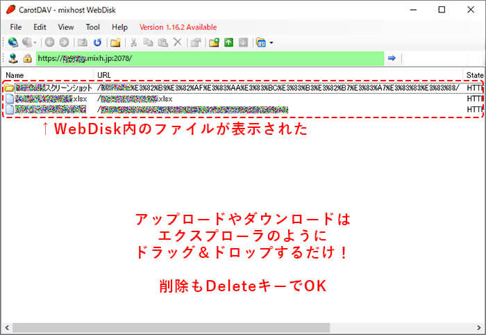Refresh the listing with the blue reload icon

[x=98, y=42]
